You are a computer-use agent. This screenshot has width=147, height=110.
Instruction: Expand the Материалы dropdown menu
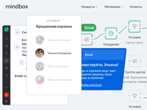[x=114, y=7]
